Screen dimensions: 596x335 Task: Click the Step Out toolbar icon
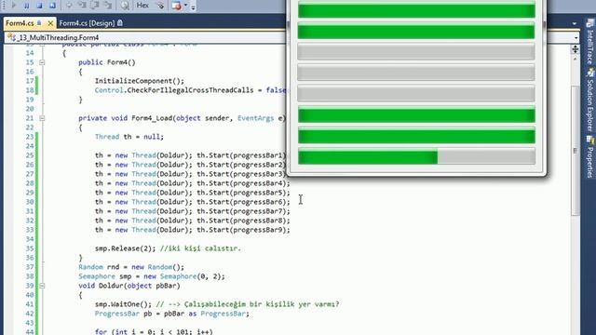[108, 6]
